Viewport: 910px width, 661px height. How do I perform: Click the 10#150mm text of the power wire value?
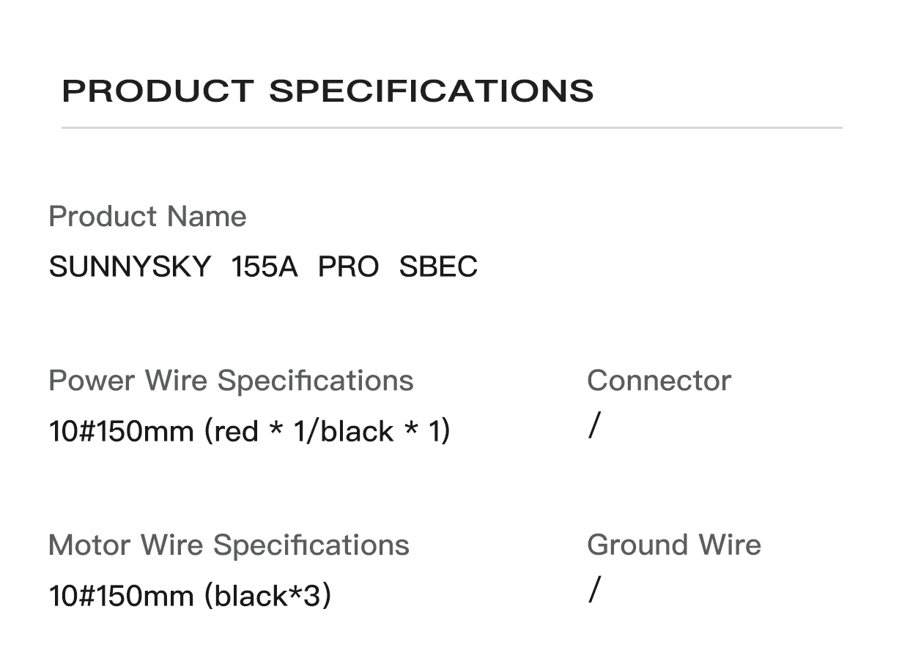121,431
